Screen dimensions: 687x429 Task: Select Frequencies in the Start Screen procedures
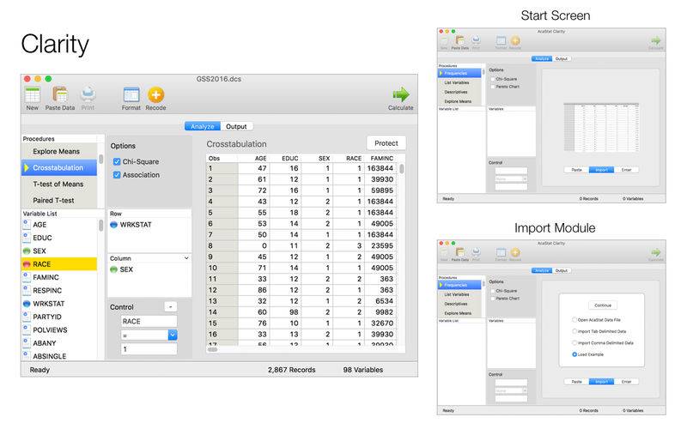(459, 73)
